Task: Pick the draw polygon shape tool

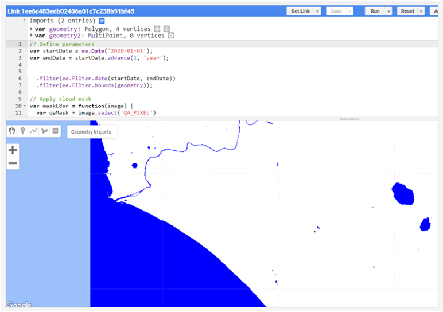Action: (45, 131)
